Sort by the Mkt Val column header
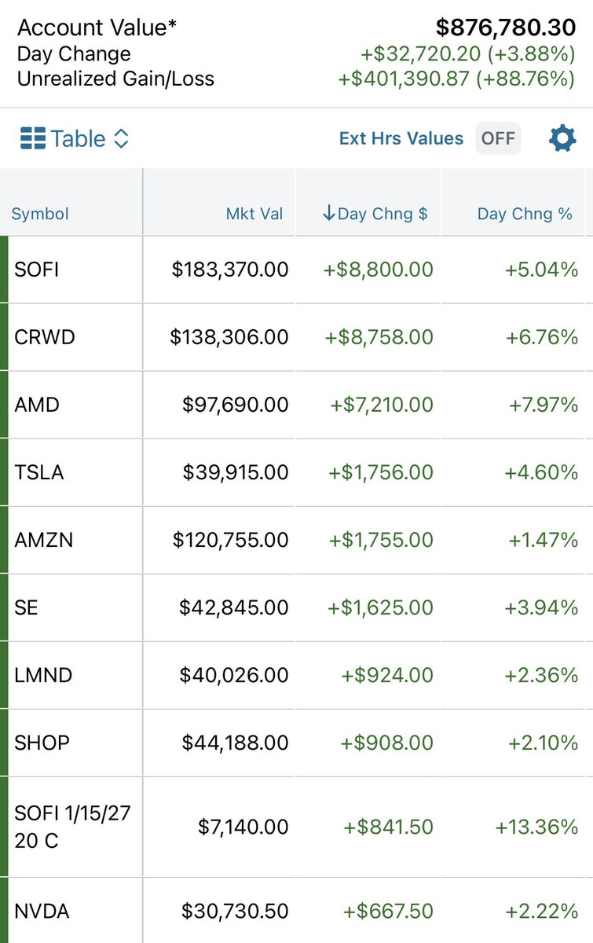Viewport: 593px width, 943px height. 254,214
